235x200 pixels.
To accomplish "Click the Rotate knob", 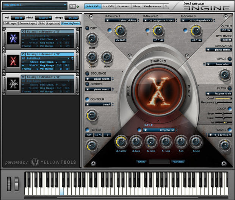I will click(225, 145).
